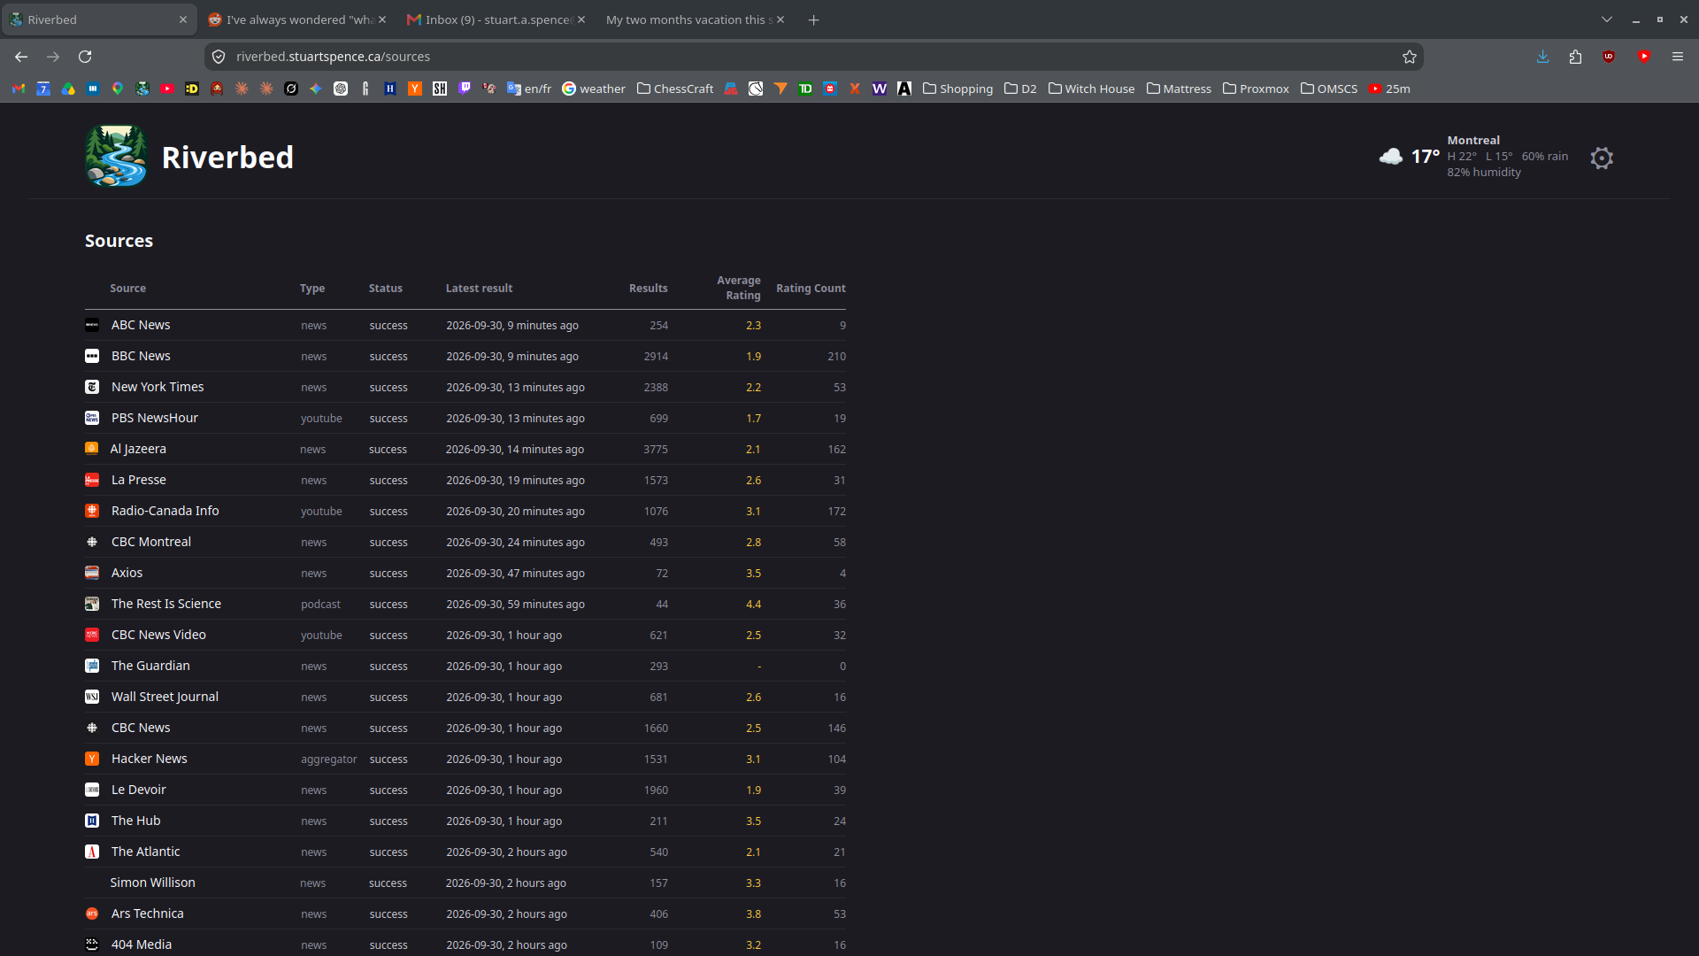Open a new browser tab
1699x956 pixels.
point(813,20)
